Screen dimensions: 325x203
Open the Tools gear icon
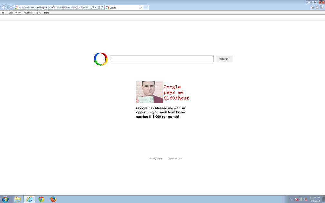321,7
